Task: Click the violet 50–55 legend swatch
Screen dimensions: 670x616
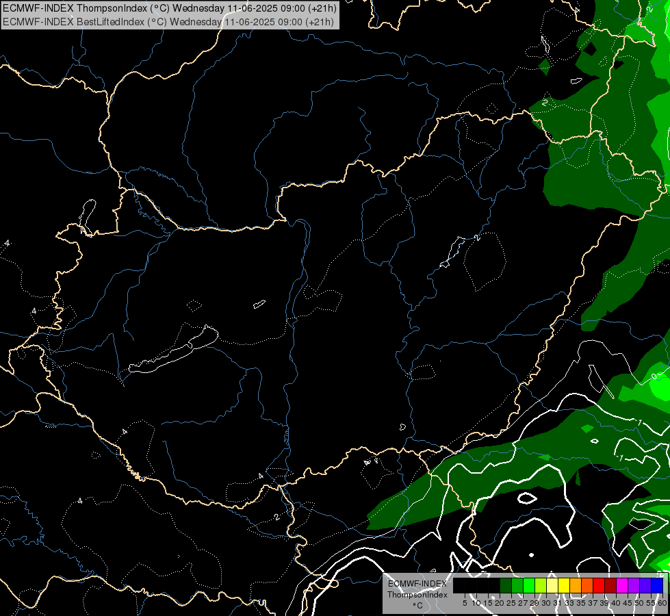Action: pos(645,585)
